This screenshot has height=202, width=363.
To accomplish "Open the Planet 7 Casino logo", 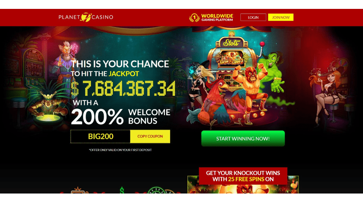I will pyautogui.click(x=86, y=17).
